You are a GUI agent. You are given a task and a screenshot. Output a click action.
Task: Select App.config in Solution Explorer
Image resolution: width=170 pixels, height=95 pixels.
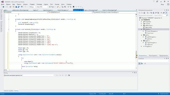point(148,27)
